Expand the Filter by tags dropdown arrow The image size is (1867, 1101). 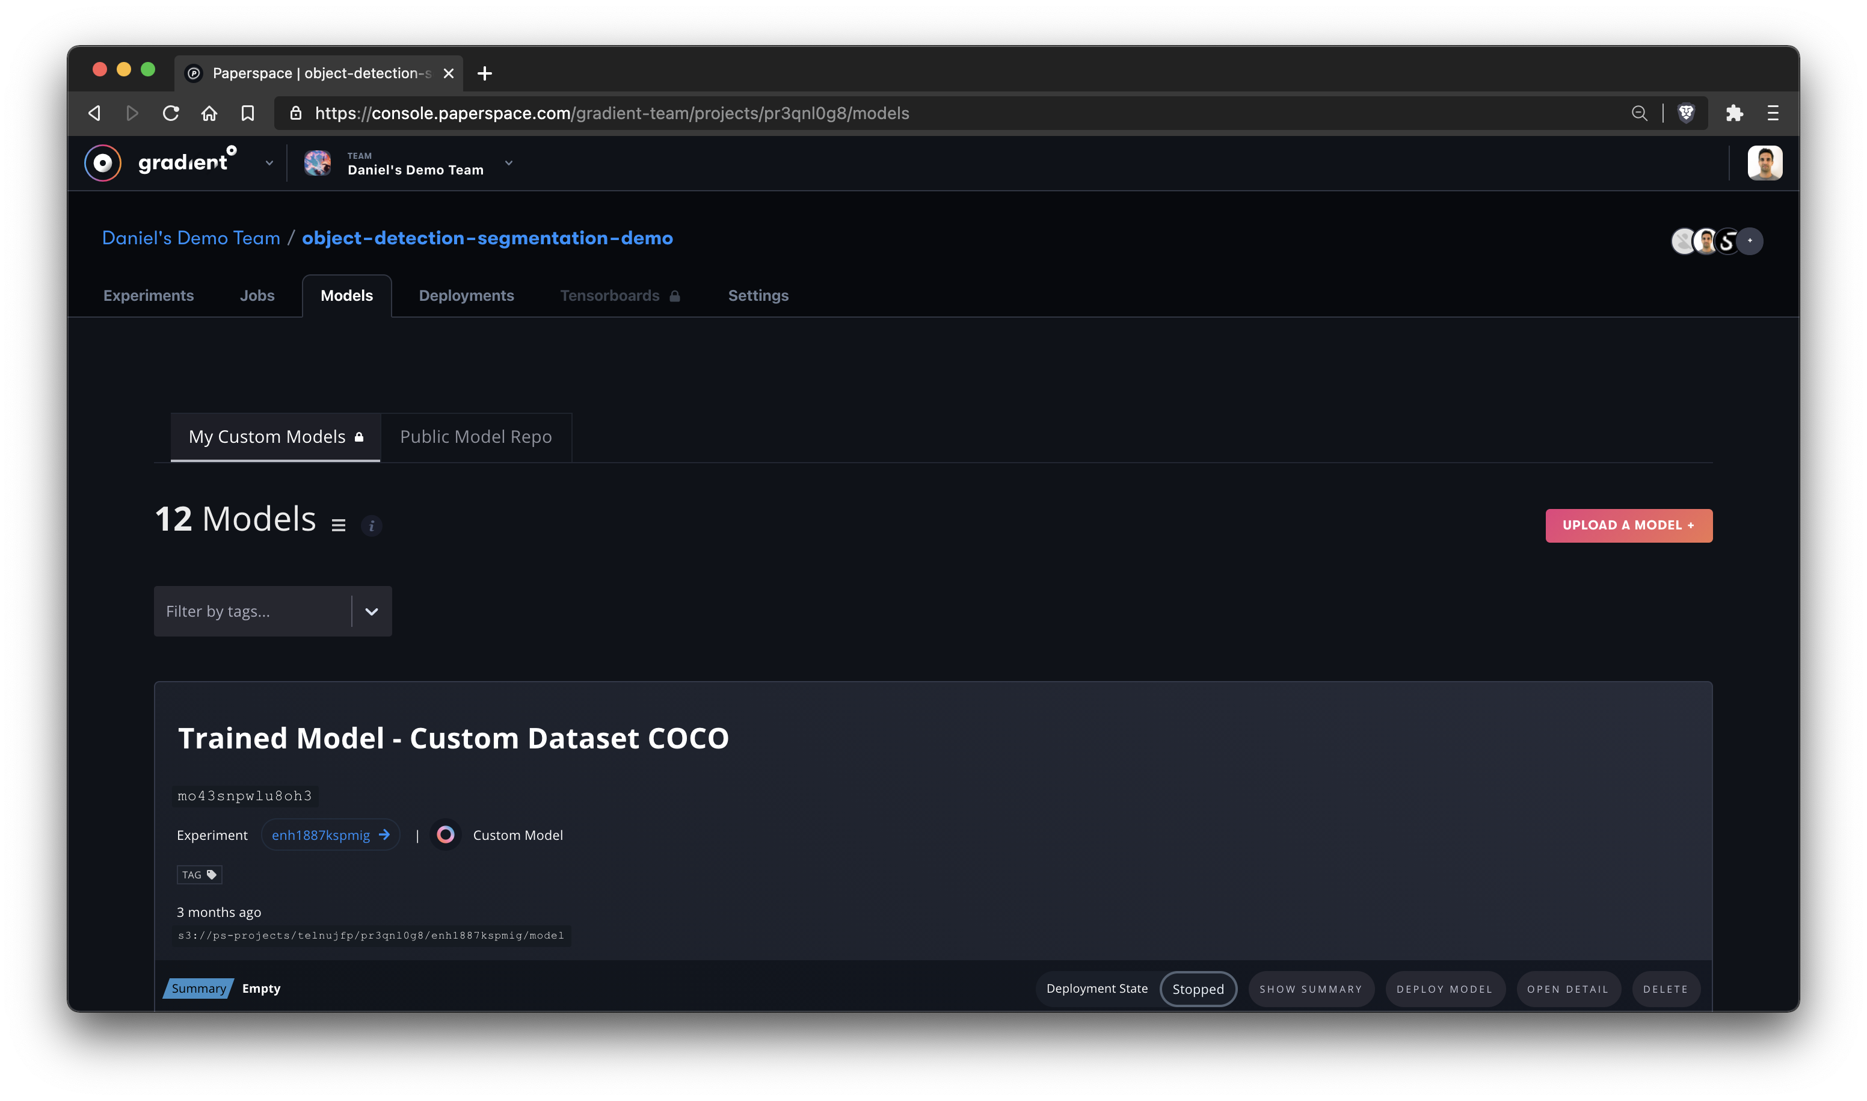(372, 611)
